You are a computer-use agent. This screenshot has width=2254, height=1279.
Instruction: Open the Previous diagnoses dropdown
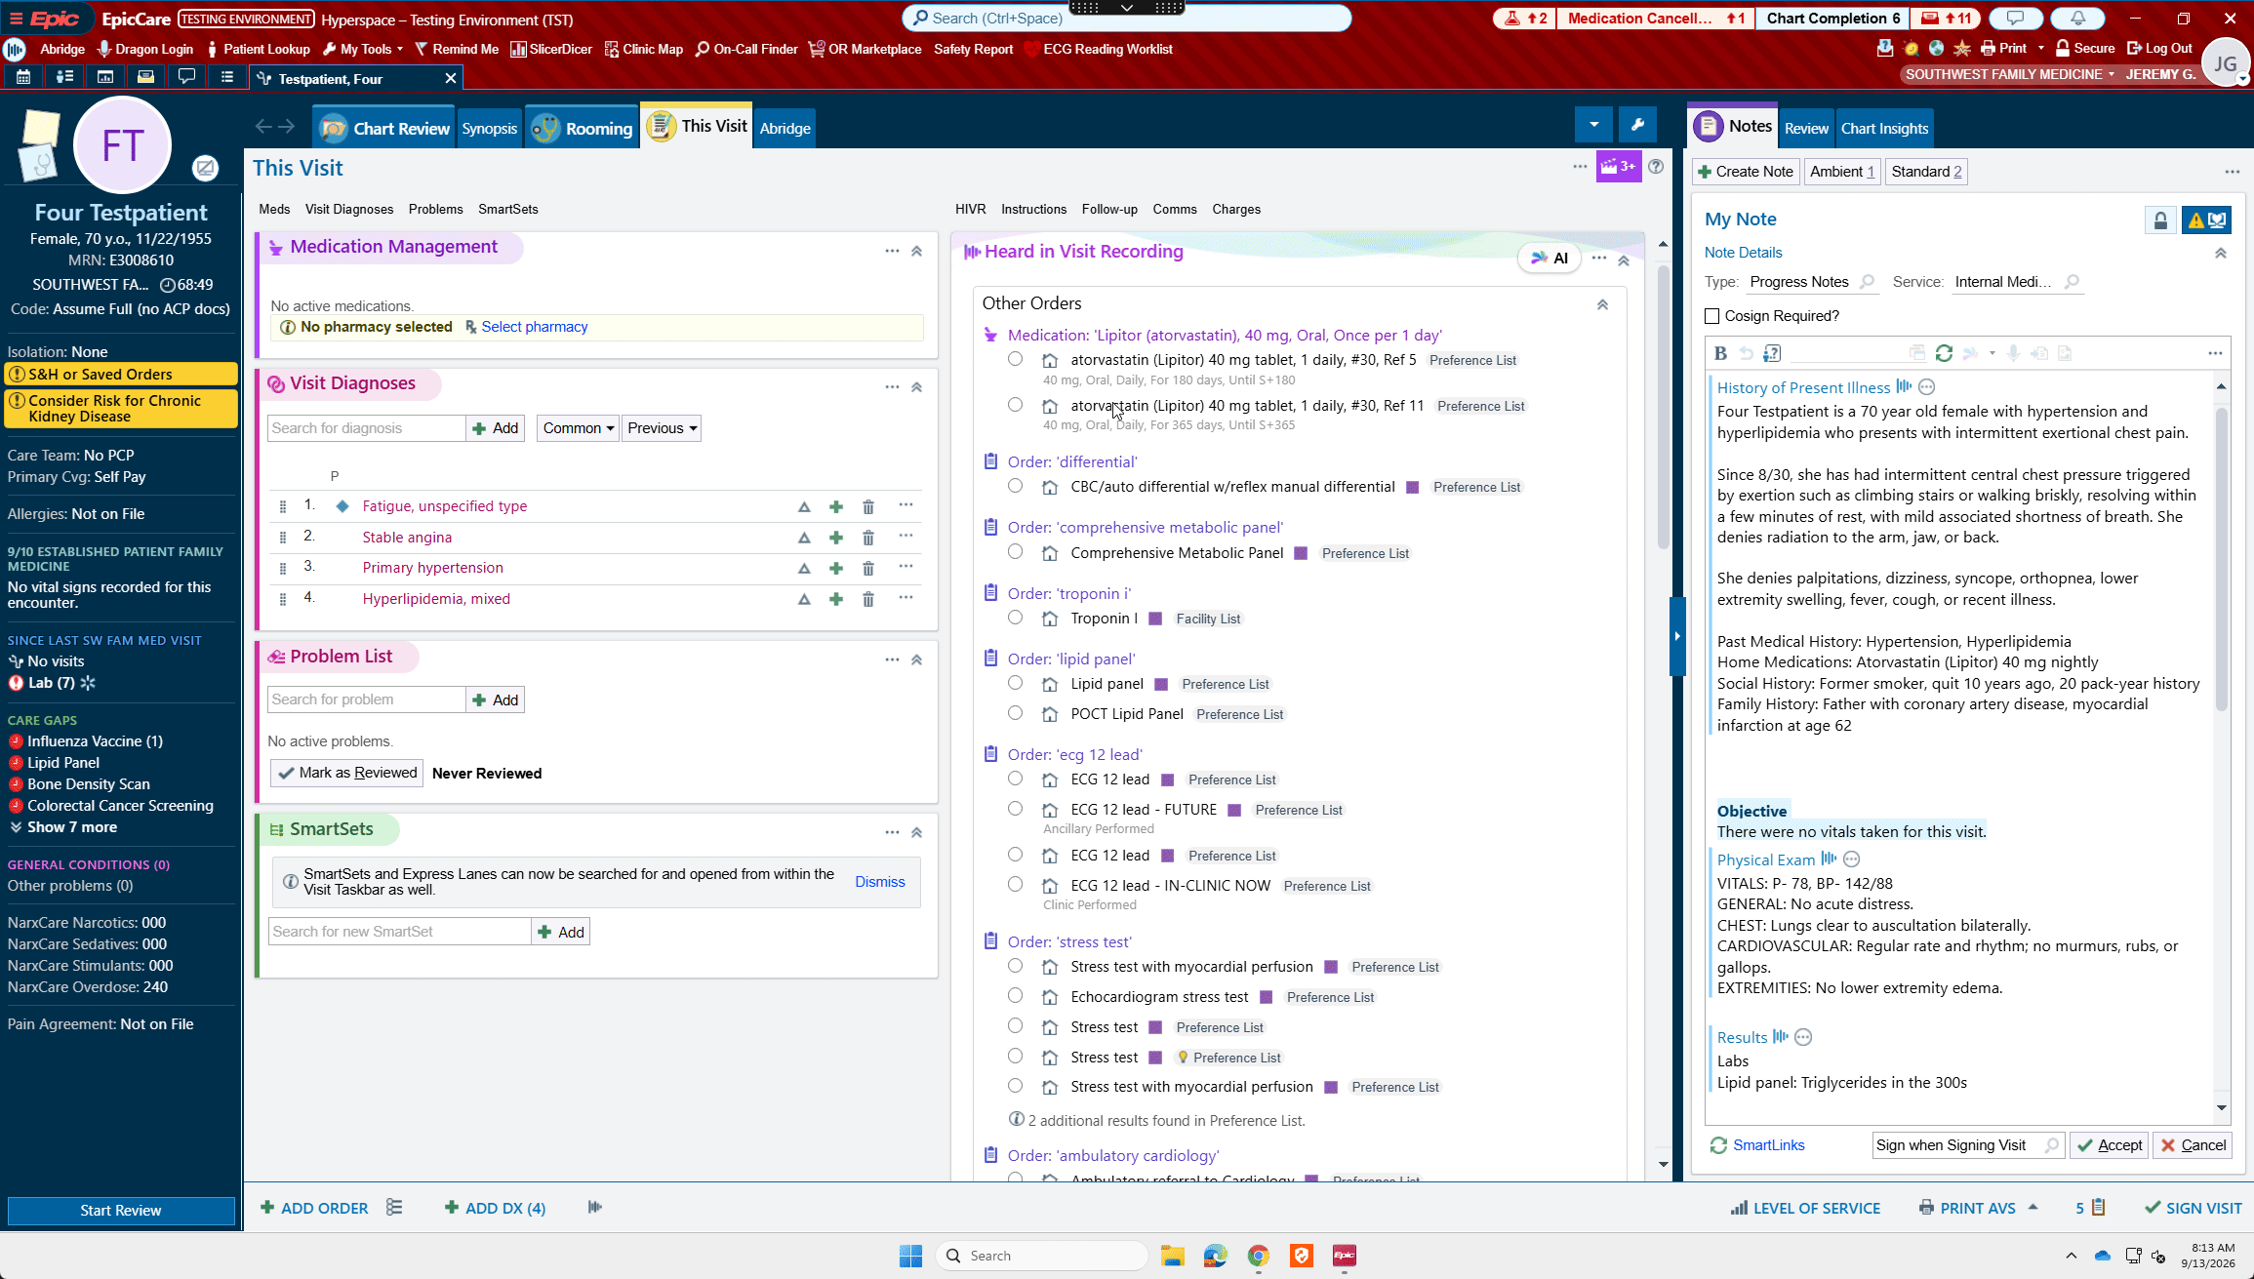pyautogui.click(x=662, y=428)
